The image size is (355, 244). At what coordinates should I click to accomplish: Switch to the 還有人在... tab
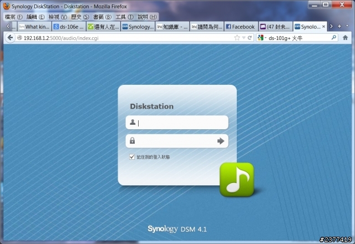104,27
